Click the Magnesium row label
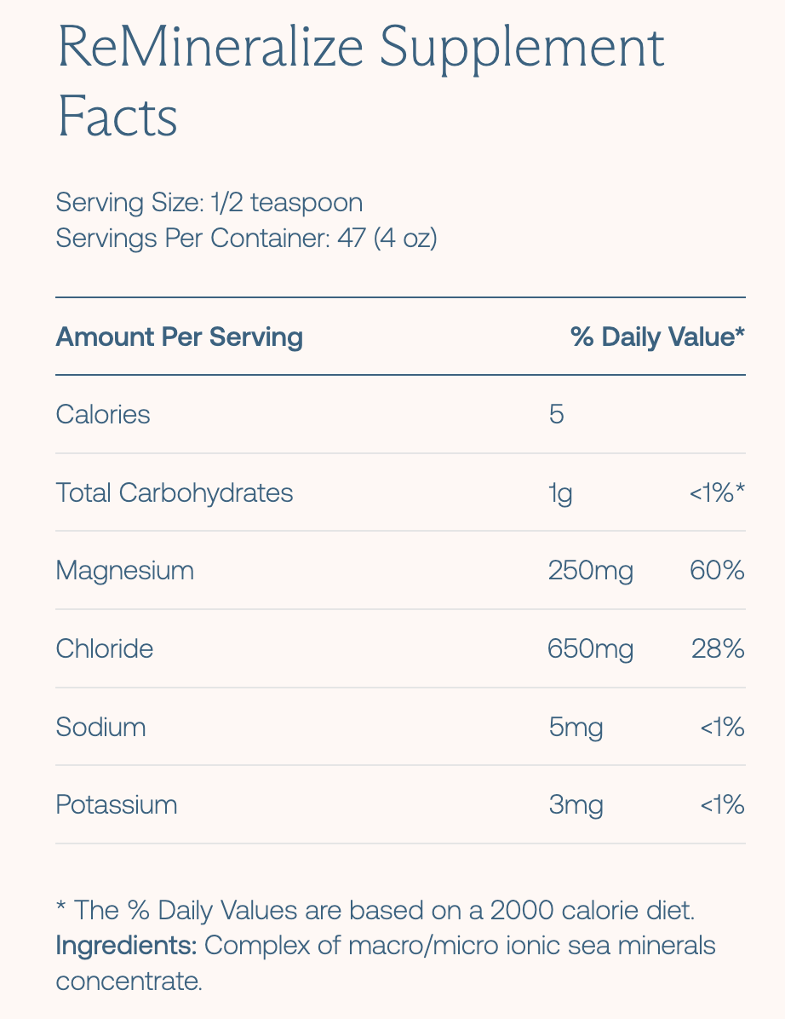Viewport: 785px width, 1019px height. coord(125,570)
